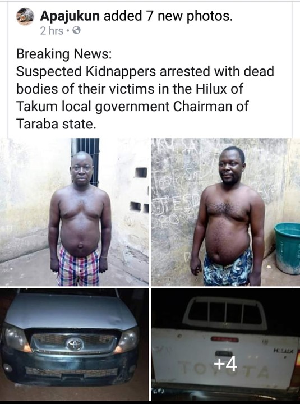Image resolution: width=300 pixels, height=404 pixels.
Task: Open the Apajukun profile name link
Action: tap(70, 16)
